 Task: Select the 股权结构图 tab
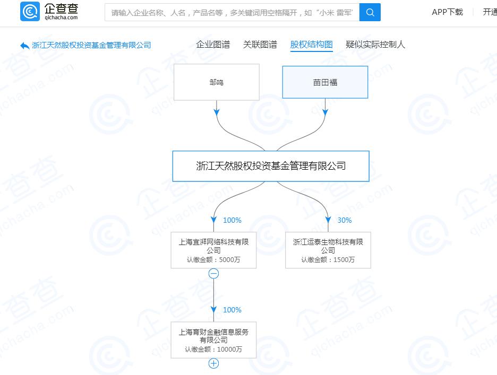click(x=312, y=45)
